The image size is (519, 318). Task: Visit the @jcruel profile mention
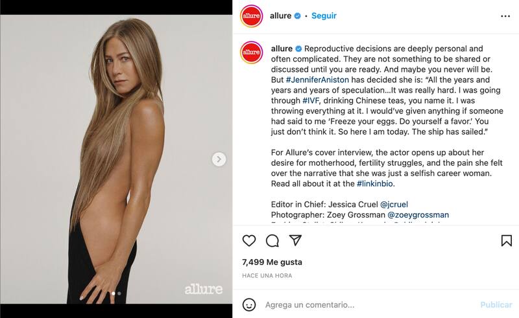(394, 205)
